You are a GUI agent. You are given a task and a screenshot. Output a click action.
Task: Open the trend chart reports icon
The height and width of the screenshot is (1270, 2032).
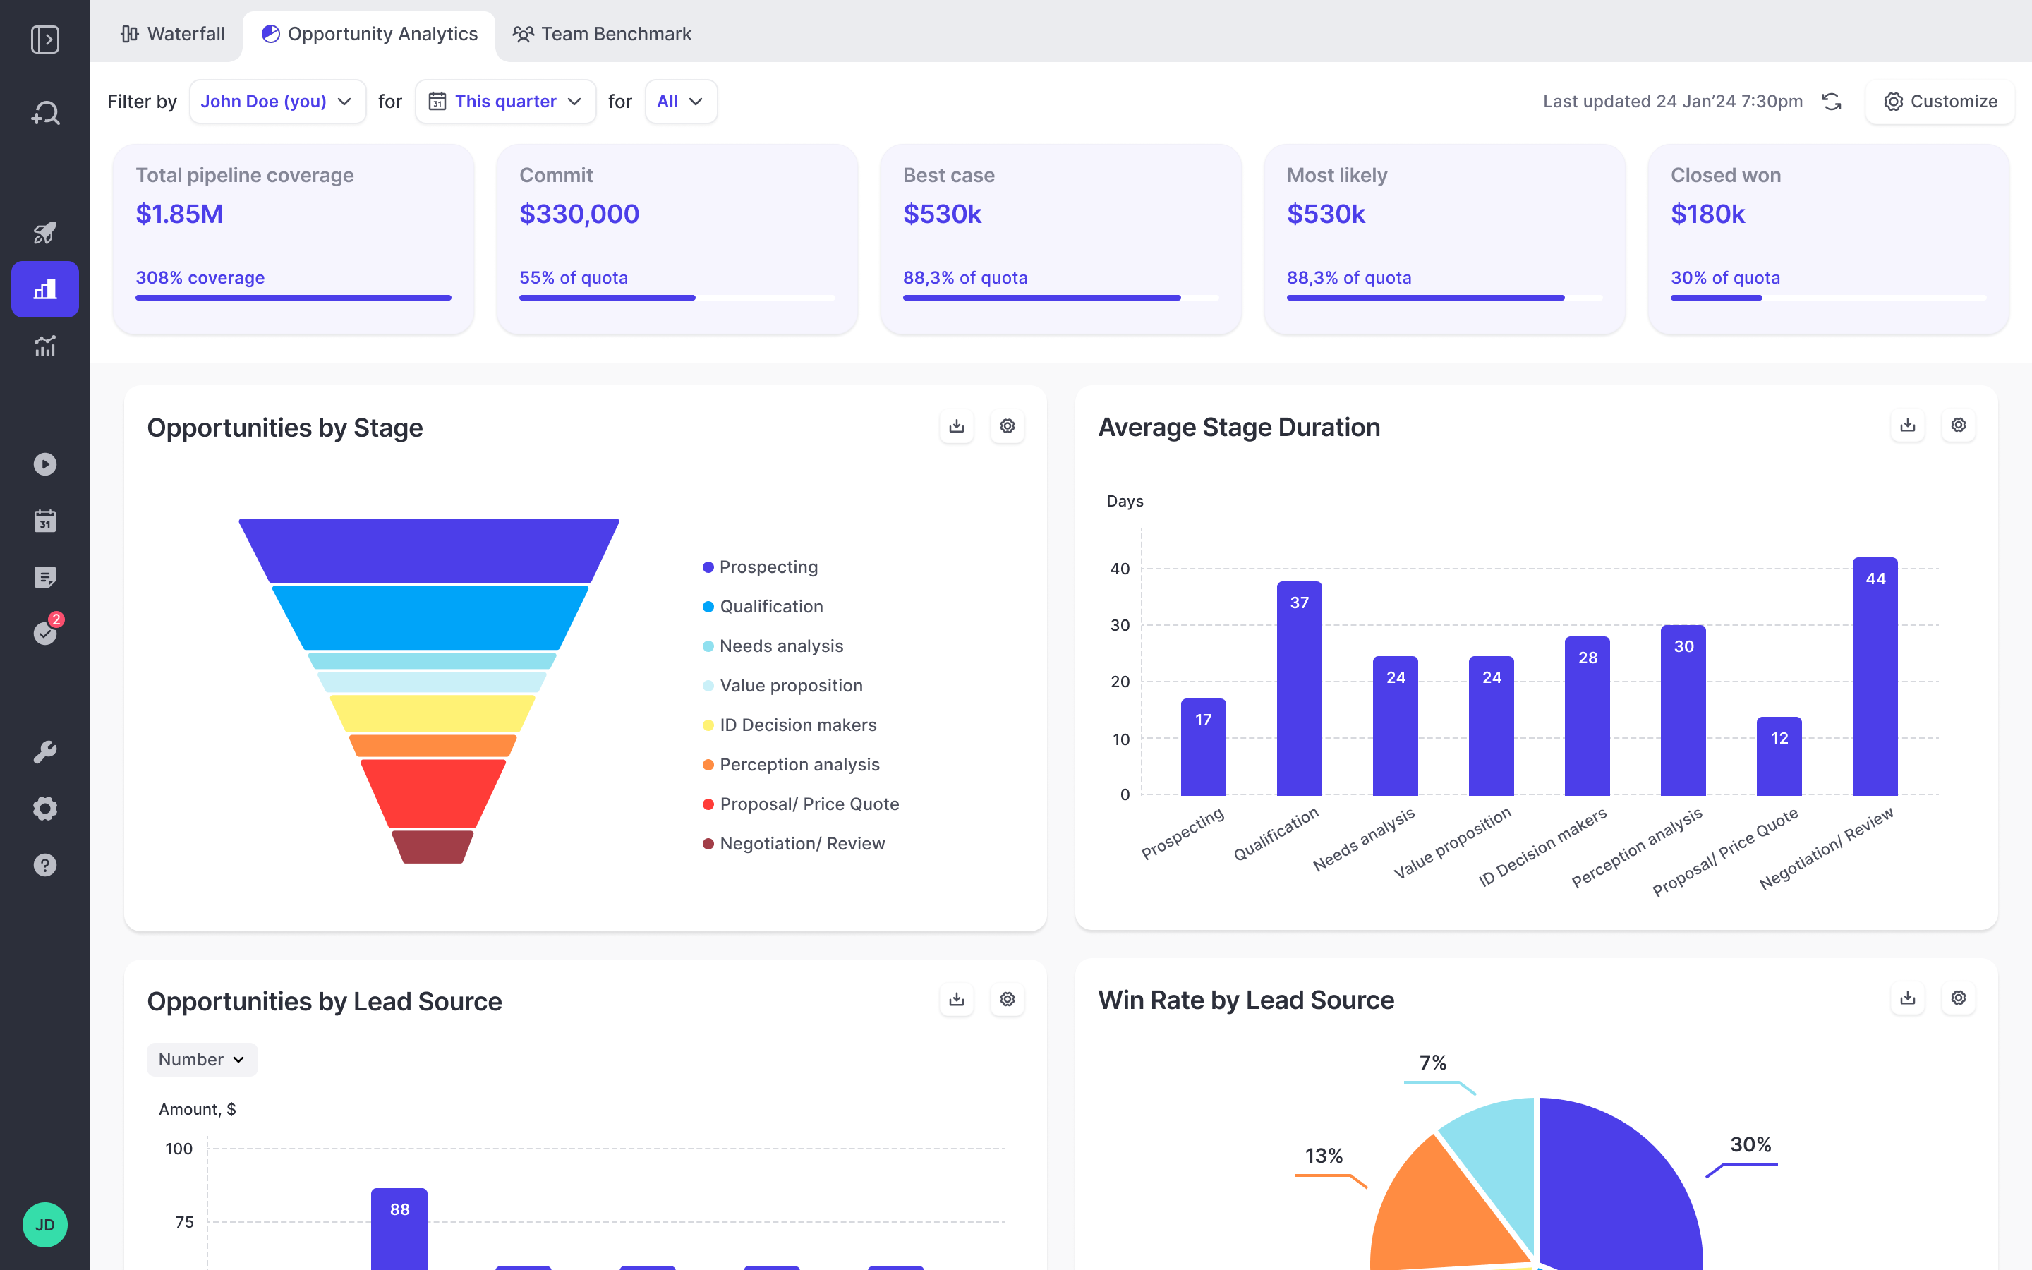point(45,345)
